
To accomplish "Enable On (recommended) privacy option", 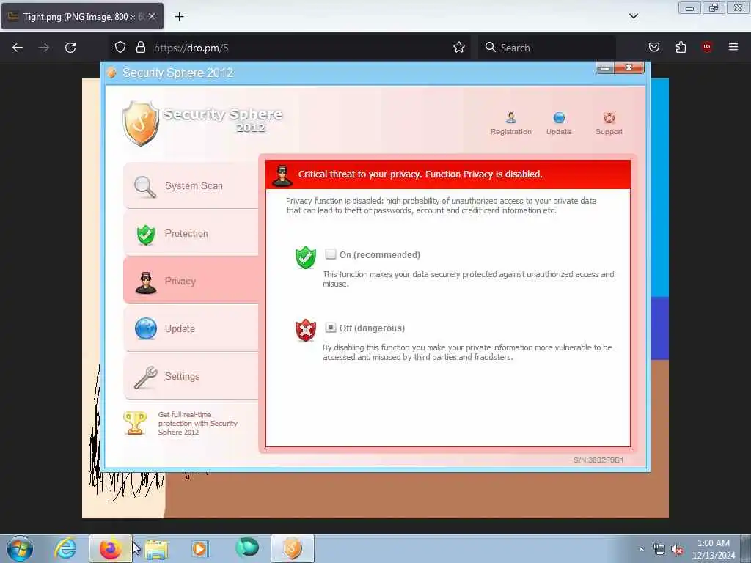I will 331,254.
